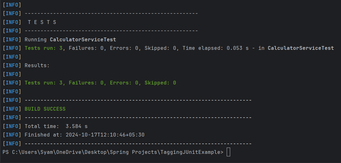Click the PS prefix of the prompt

pyautogui.click(x=5, y=152)
